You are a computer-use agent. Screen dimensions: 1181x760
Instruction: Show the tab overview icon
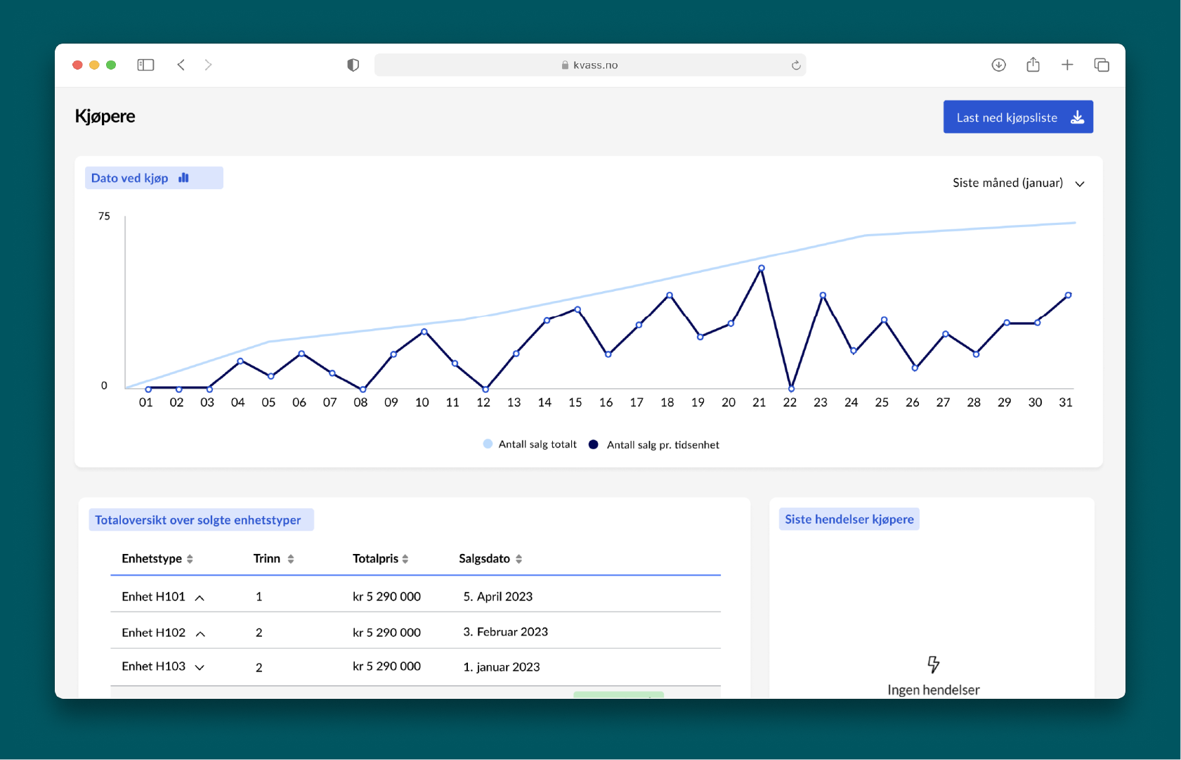click(1101, 65)
